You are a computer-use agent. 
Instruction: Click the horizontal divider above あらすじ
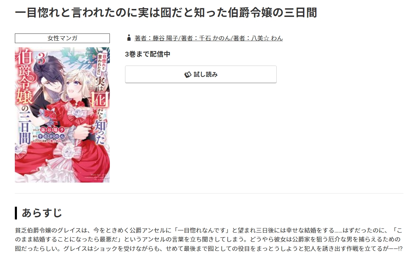209,193
